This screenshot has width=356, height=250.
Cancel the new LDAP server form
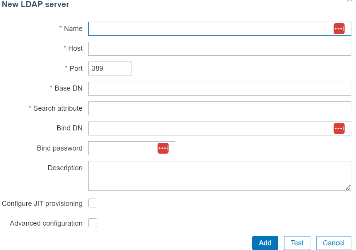334,243
